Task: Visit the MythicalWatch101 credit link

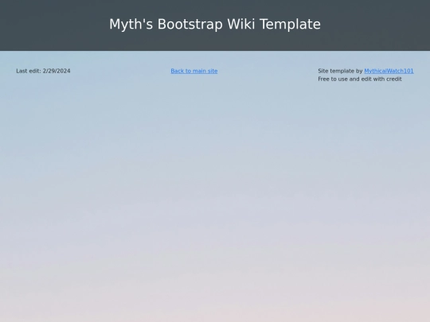Action: [x=389, y=71]
